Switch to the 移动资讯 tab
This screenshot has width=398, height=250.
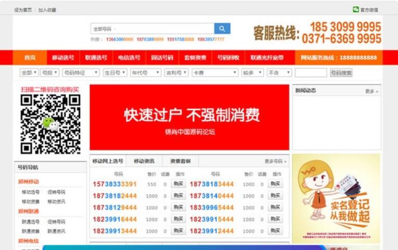144,161
